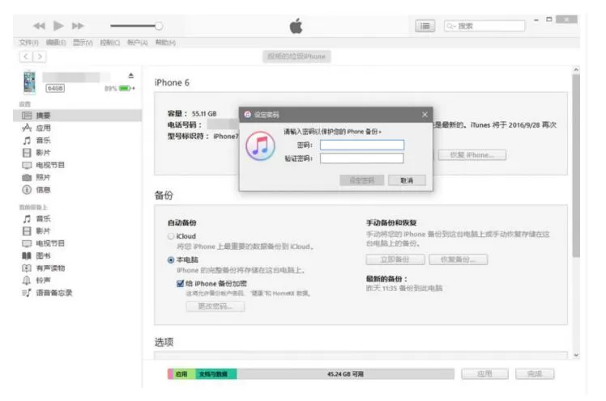Image resolution: width=606 pixels, height=401 pixels.
Task: Click the 完成 done button
Action: click(535, 374)
